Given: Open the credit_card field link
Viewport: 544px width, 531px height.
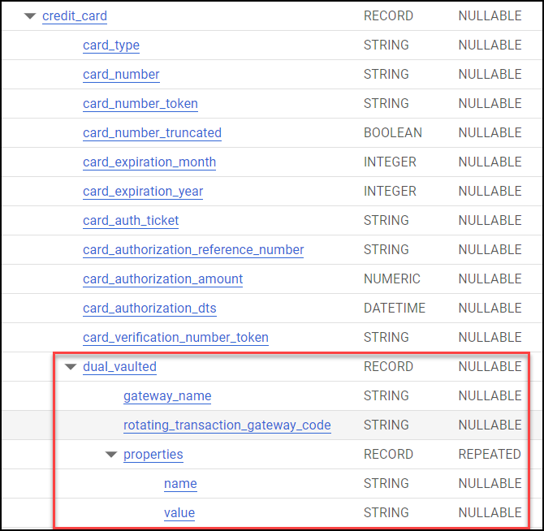Looking at the screenshot, I should click(x=75, y=16).
